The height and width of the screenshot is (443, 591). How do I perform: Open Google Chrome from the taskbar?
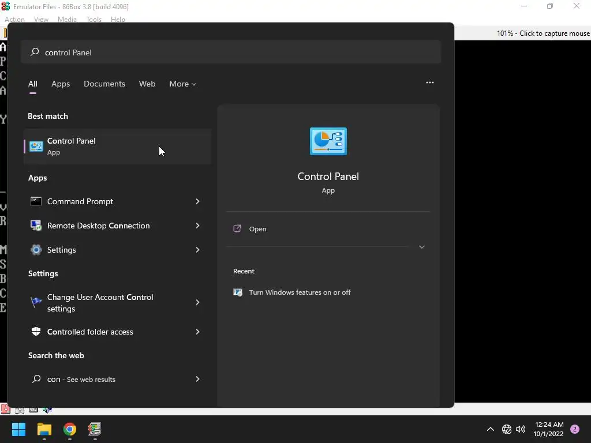pyautogui.click(x=70, y=429)
